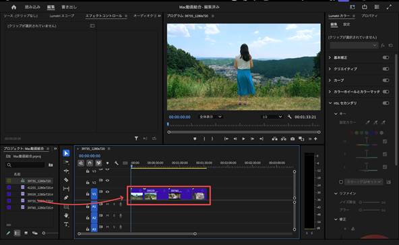Switch to the 読み込み workspace tab
The width and height of the screenshot is (399, 245).
pos(32,7)
